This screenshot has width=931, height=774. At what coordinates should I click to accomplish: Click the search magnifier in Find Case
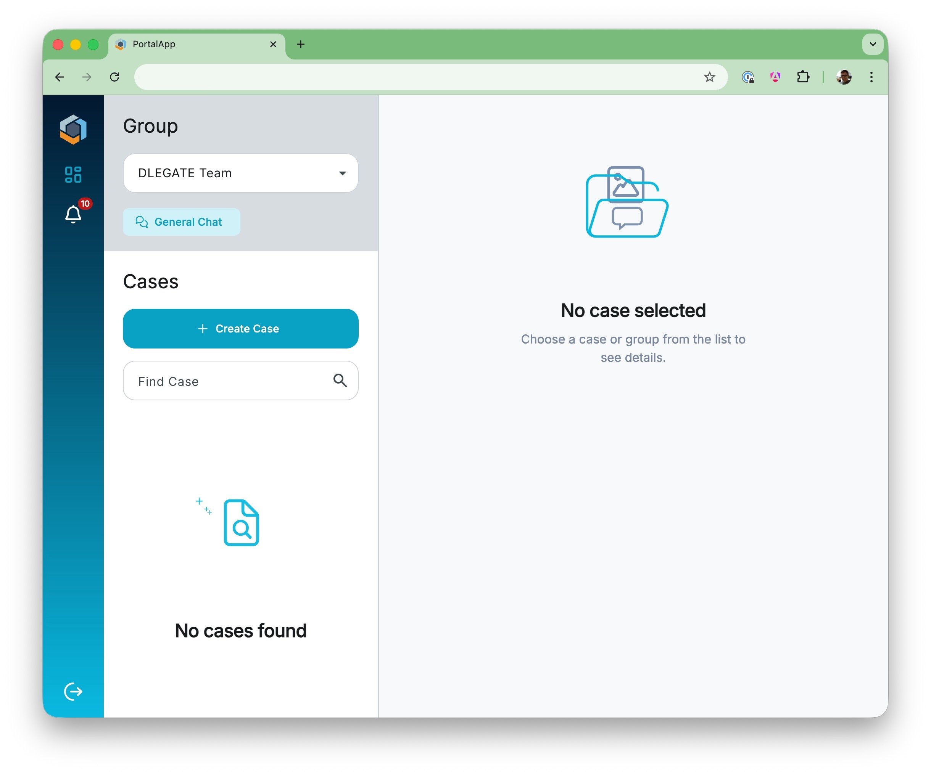click(340, 381)
